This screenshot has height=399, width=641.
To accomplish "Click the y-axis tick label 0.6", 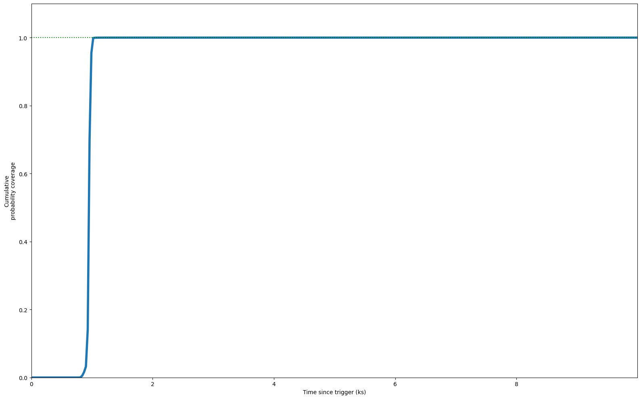I will (x=23, y=174).
